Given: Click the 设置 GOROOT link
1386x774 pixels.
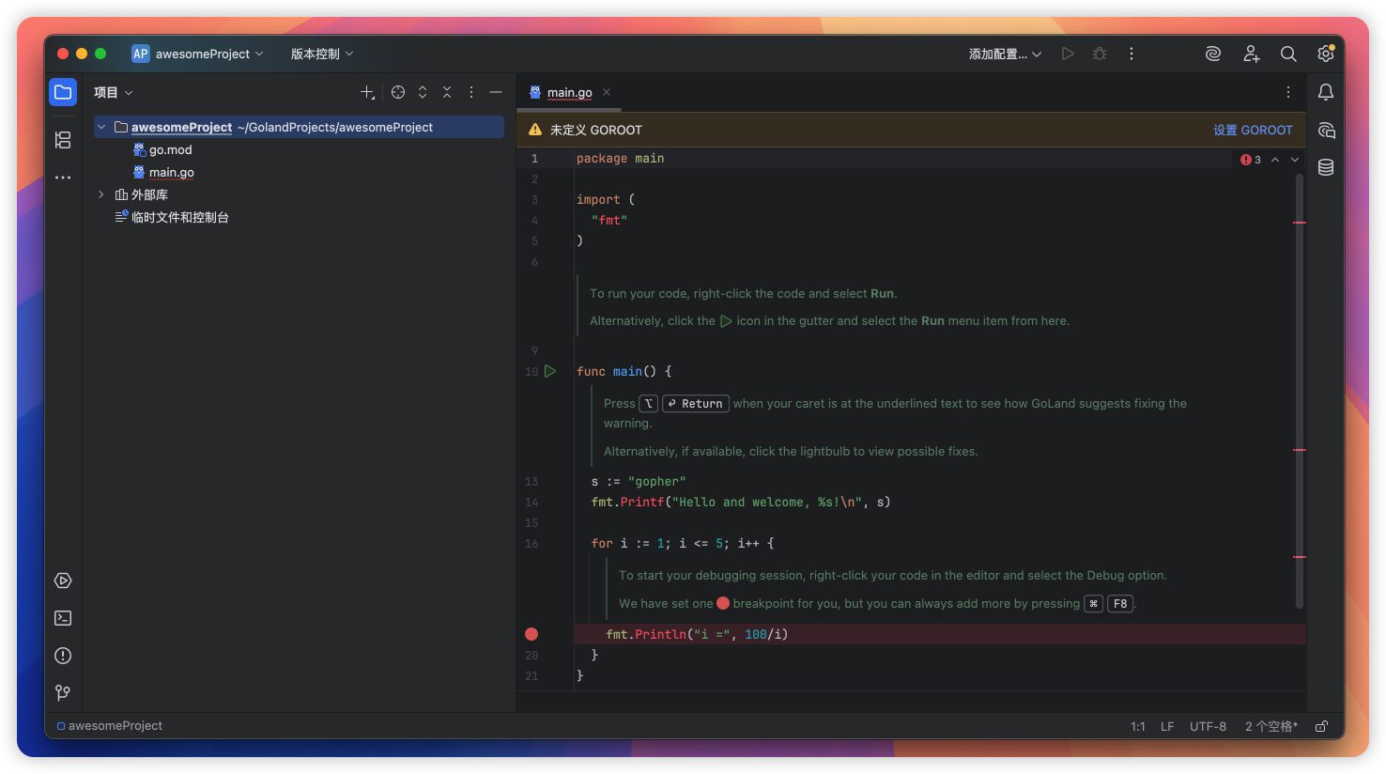Looking at the screenshot, I should coord(1252,130).
